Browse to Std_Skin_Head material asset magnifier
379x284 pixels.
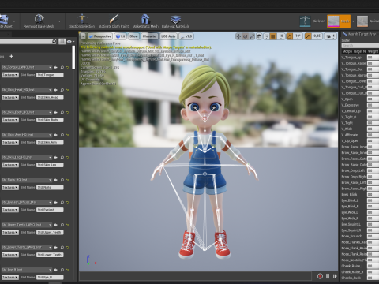pyautogui.click(x=62, y=90)
